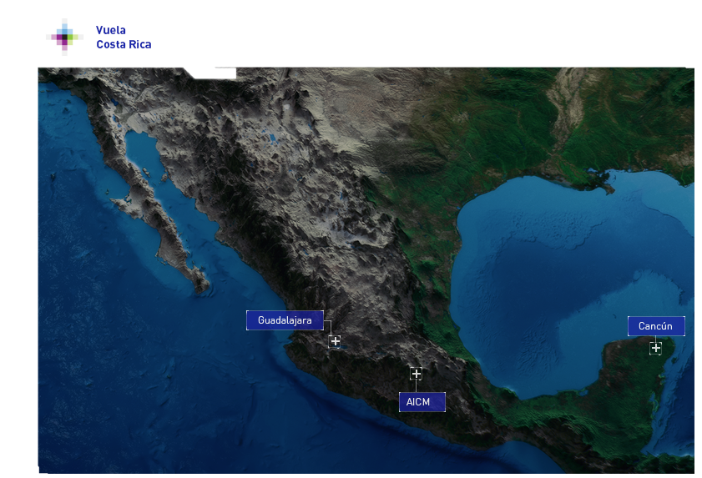The width and height of the screenshot is (702, 478).
Task: Click the connector line above AICM label
Action: [x=416, y=385]
